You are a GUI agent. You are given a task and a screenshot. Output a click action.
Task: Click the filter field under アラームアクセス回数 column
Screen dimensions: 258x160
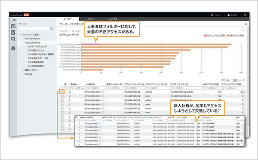(232, 88)
